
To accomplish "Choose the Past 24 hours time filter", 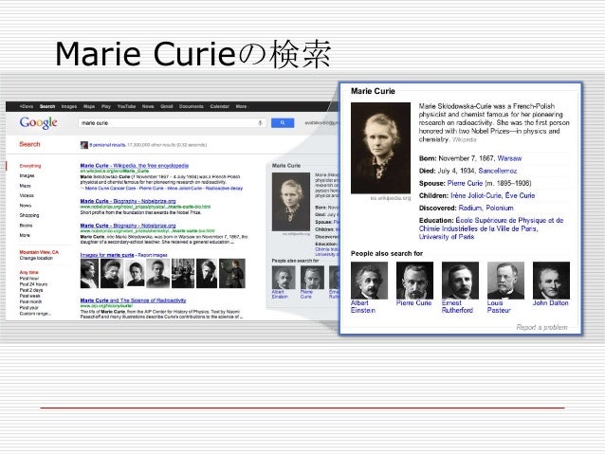I will click(x=33, y=284).
